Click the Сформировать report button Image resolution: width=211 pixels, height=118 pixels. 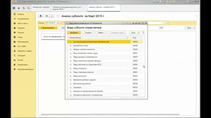click(48, 28)
